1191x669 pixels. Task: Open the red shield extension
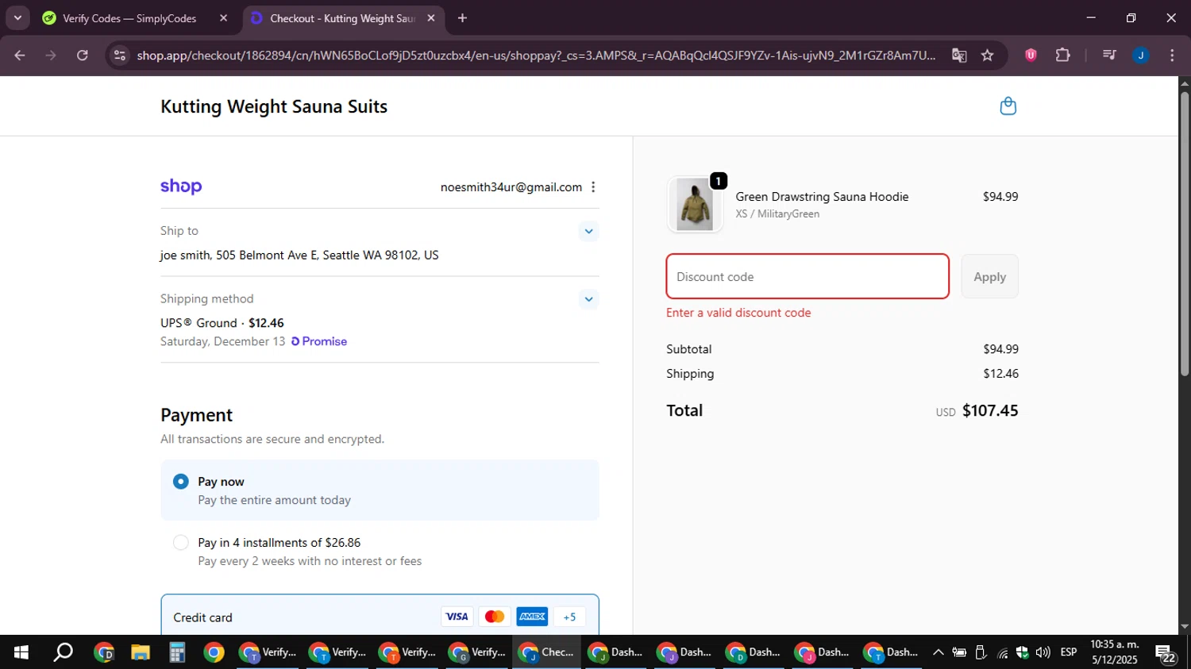(x=1031, y=56)
